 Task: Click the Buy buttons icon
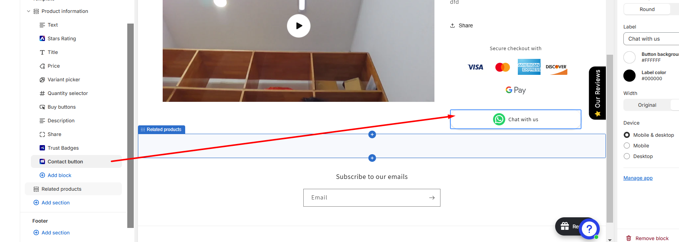tap(42, 107)
